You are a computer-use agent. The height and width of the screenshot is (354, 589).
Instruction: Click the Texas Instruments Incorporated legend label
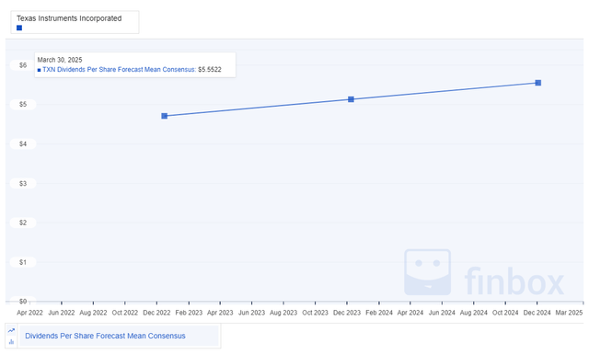pos(69,18)
